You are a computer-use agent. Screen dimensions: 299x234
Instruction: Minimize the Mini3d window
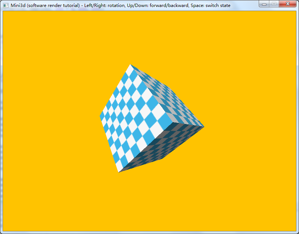pyautogui.click(x=264, y=4)
